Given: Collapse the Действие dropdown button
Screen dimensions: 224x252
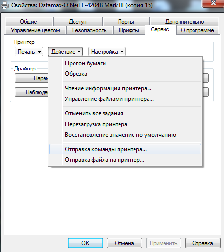Looking at the screenshot, I should (65, 52).
